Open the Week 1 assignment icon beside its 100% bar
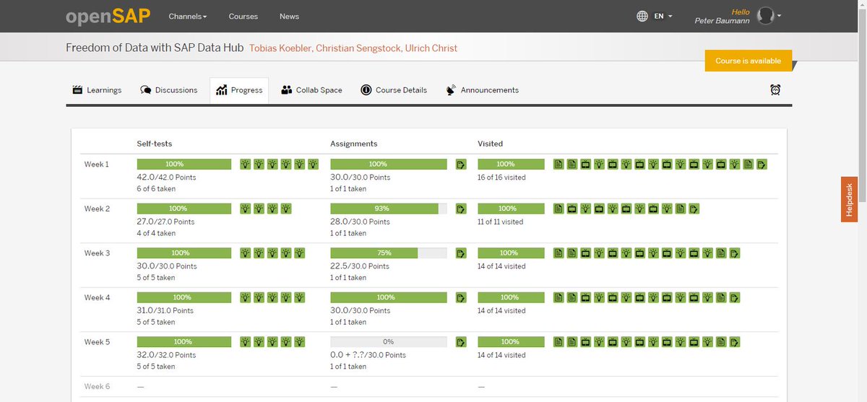867x402 pixels. coord(461,165)
